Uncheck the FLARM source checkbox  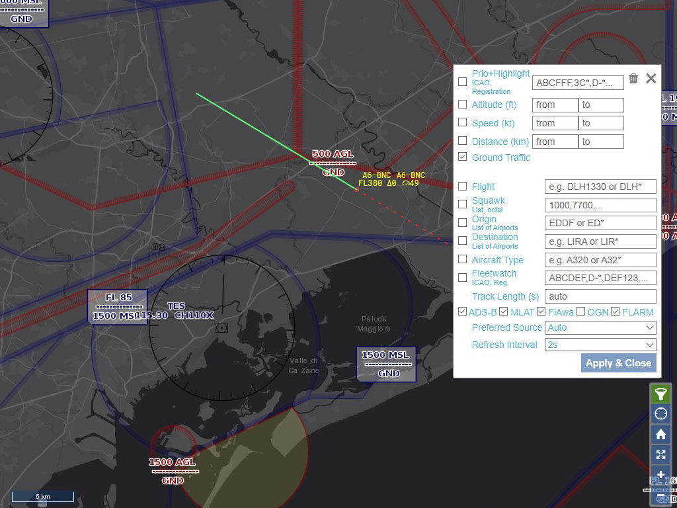[x=616, y=312]
